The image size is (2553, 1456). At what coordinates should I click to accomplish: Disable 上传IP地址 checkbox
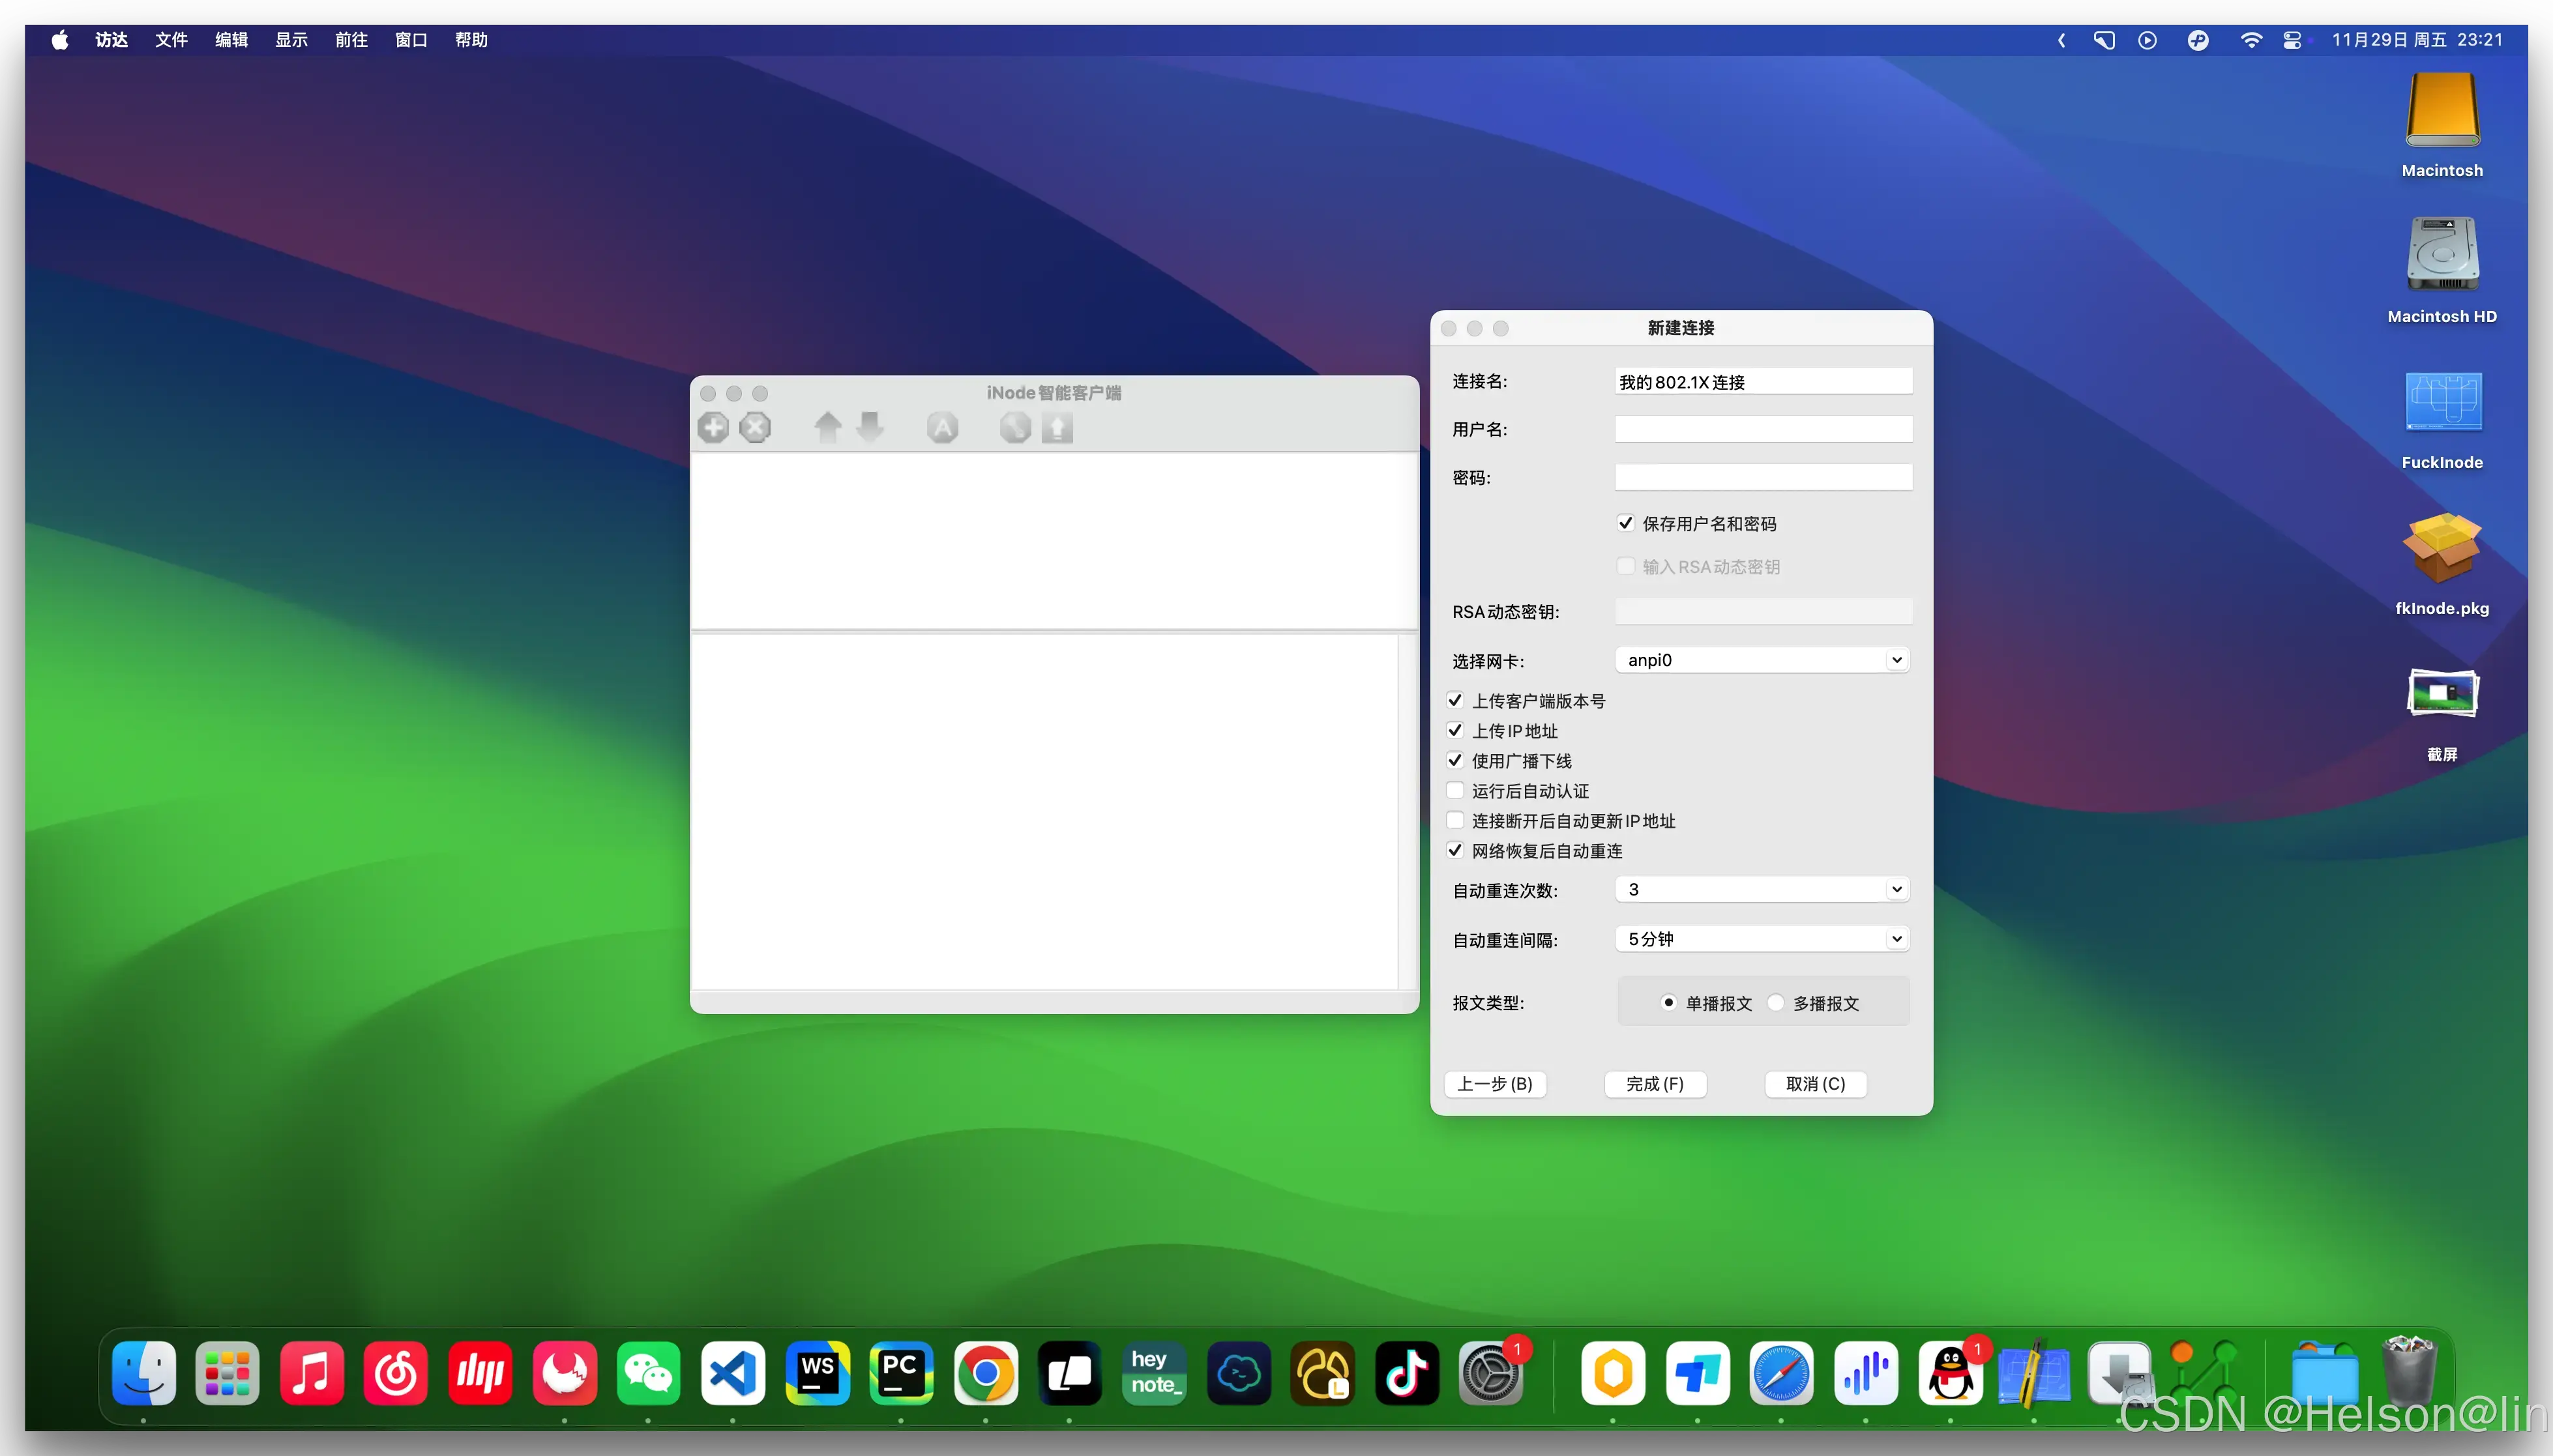tap(1455, 731)
